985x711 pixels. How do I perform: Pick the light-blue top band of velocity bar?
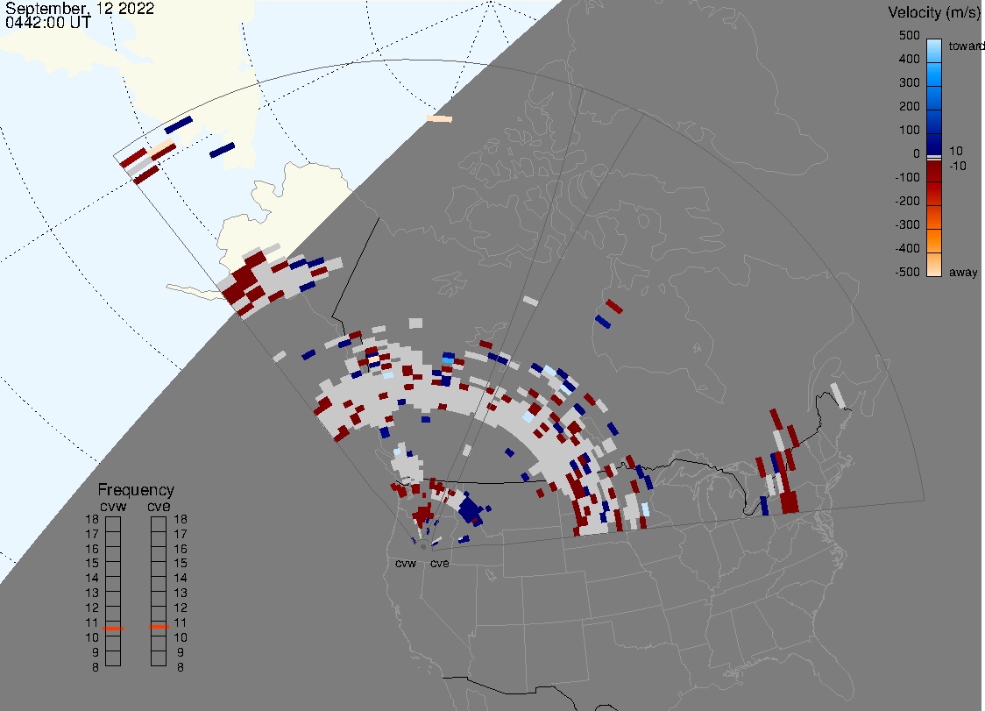(934, 50)
